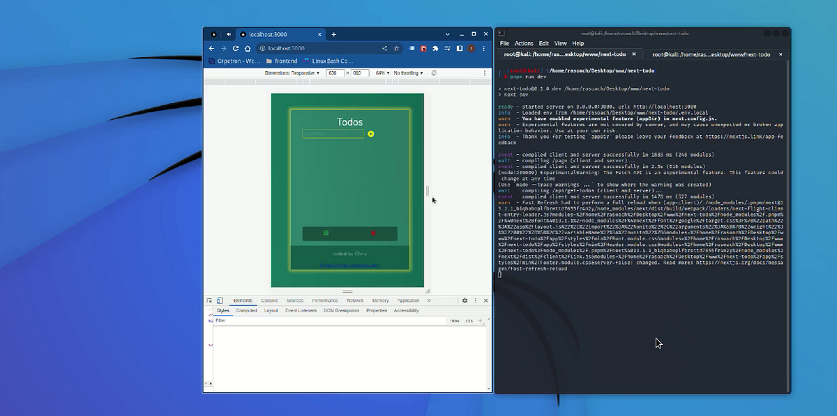This screenshot has width=837, height=416.
Task: Click the bookmark star in the address bar
Action: pyautogui.click(x=396, y=47)
